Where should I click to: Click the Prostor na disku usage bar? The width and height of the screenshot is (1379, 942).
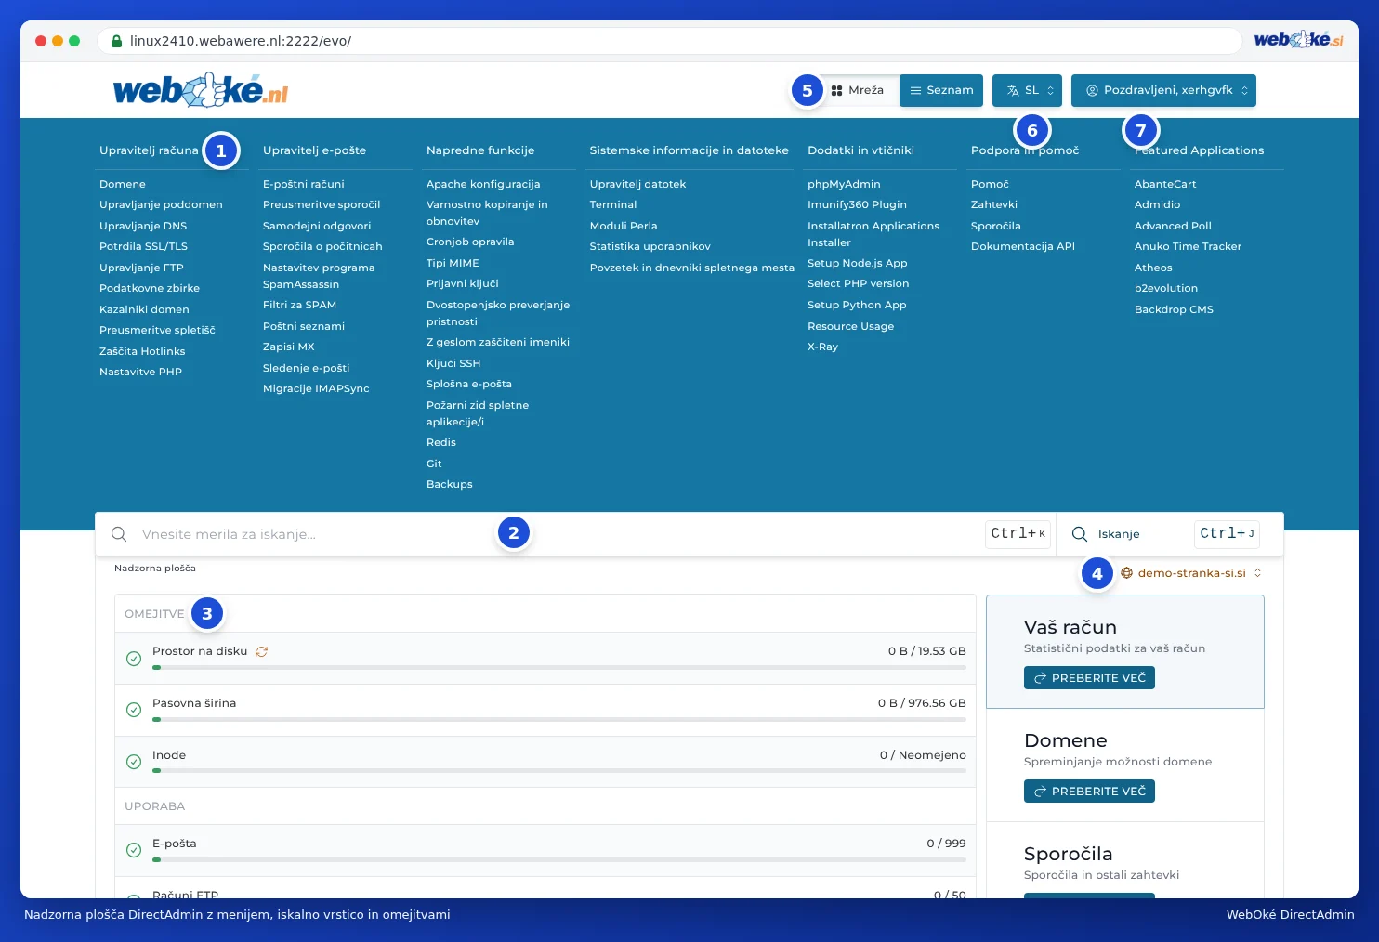[559, 667]
